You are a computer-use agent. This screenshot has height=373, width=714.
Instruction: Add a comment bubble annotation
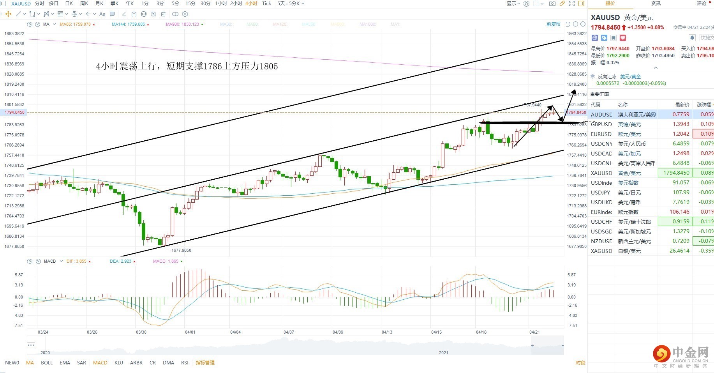[x=112, y=14]
